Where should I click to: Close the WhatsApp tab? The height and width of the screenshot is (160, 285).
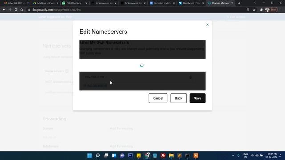coord(86,3)
